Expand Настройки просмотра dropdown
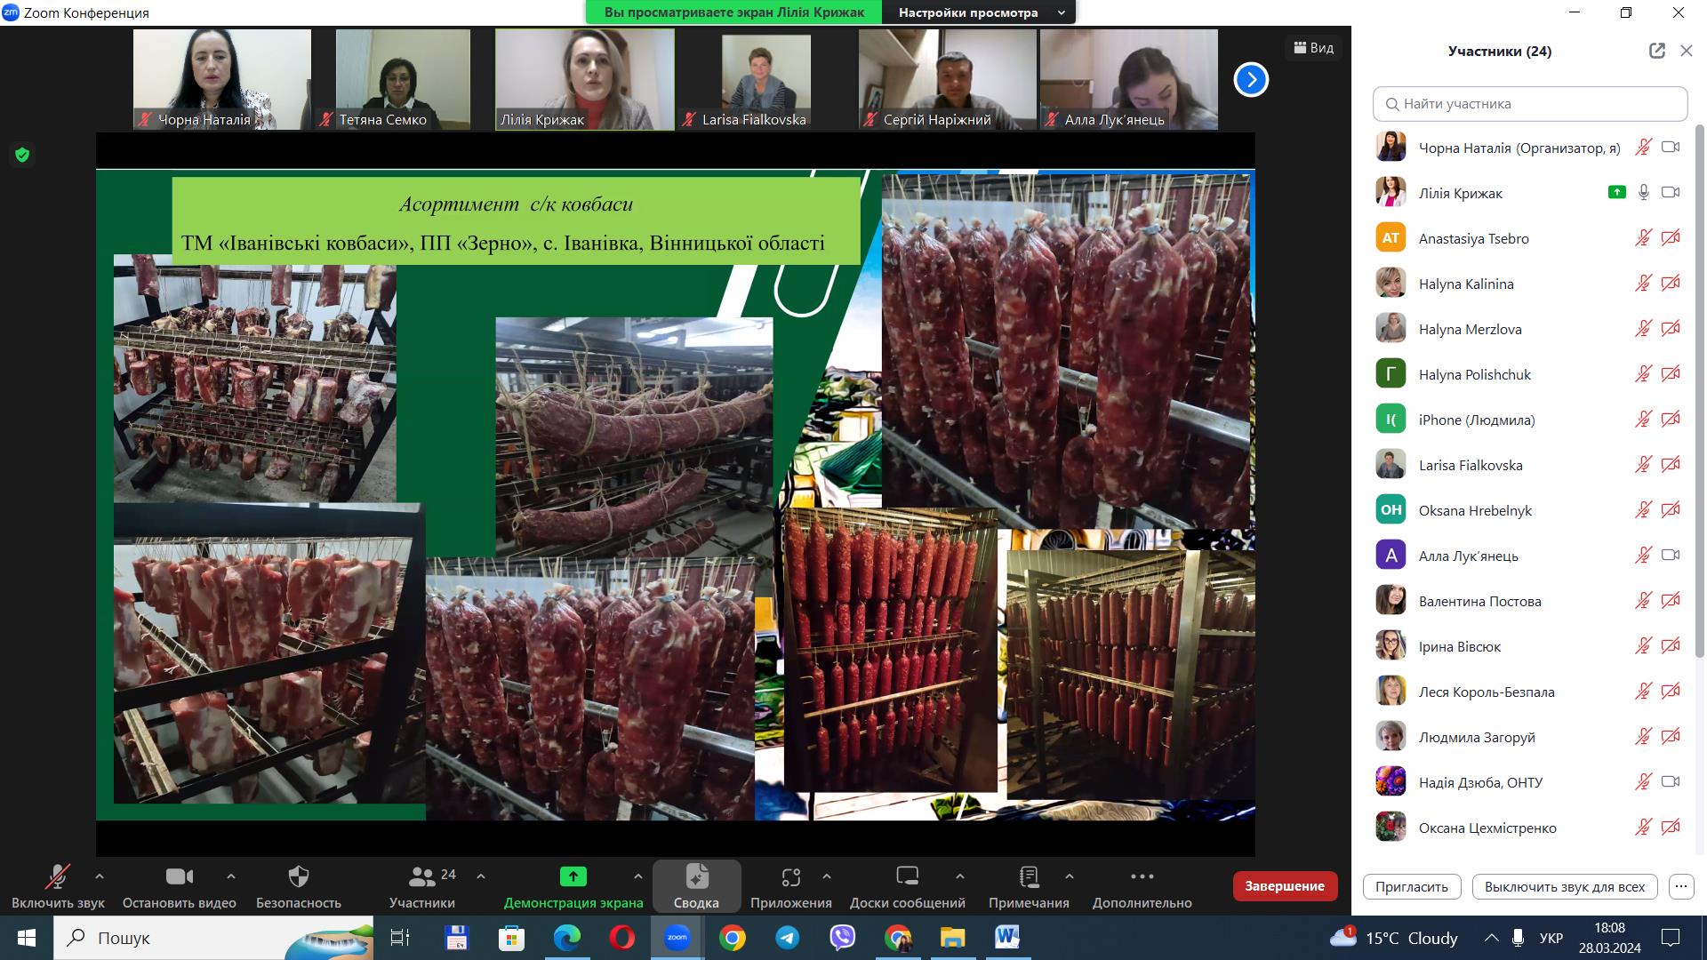 tap(978, 12)
